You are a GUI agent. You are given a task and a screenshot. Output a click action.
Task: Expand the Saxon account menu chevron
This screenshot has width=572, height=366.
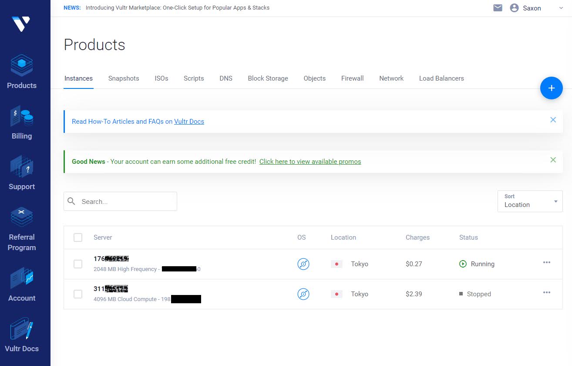(561, 8)
